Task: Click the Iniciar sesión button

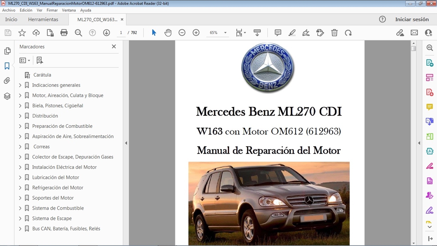Action: coord(412,19)
